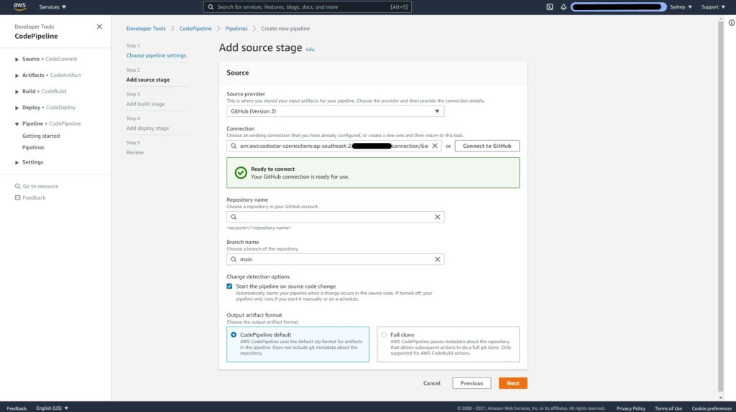Focus the Connection ARN input
Screen dimensions: 736x412
pos(333,146)
